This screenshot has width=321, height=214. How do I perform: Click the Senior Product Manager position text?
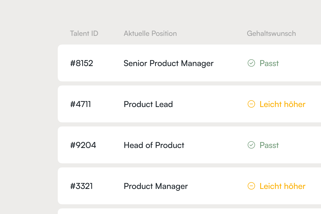pyautogui.click(x=168, y=63)
